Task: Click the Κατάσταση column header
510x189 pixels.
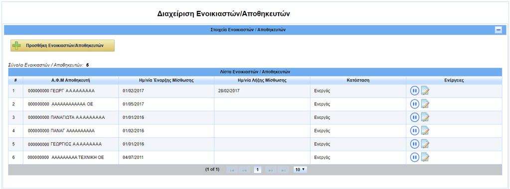Action: click(x=358, y=80)
